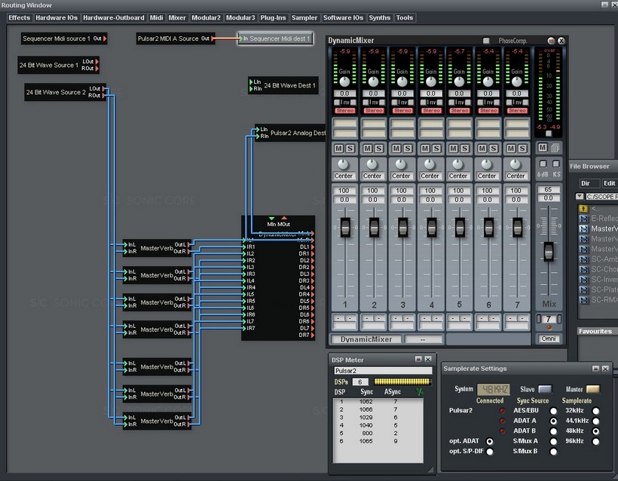Mute channel 3 with its M button

pyautogui.click(x=396, y=149)
